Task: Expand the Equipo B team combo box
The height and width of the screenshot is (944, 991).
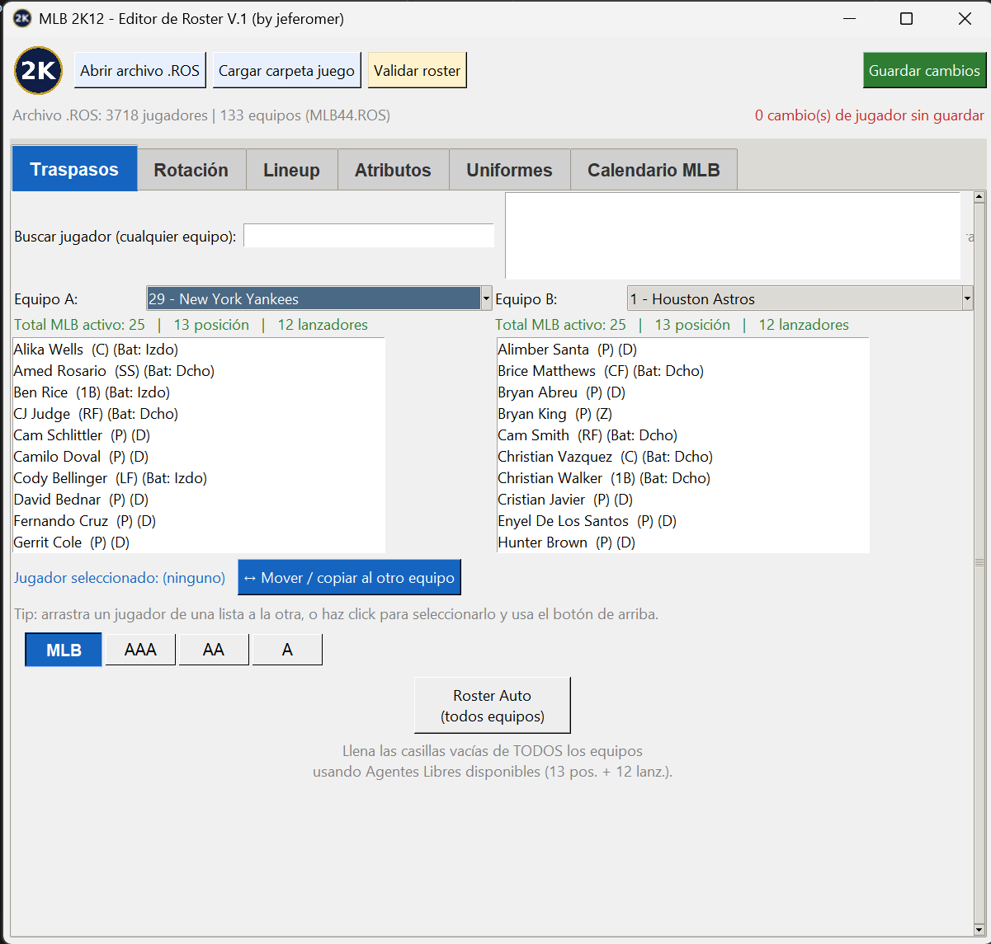Action: 800,298
